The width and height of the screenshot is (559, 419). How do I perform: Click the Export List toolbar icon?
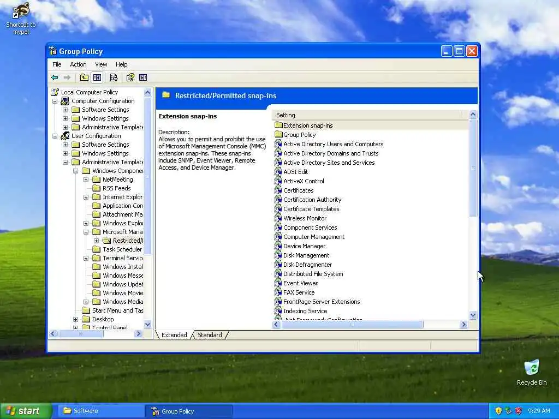coord(114,77)
